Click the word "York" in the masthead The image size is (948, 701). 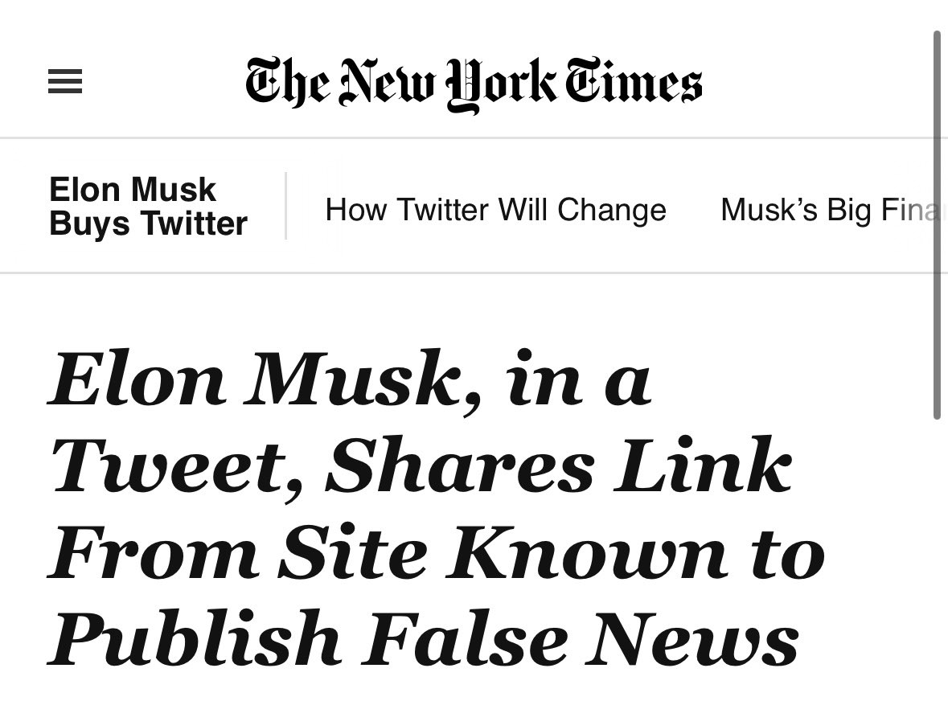coord(503,85)
